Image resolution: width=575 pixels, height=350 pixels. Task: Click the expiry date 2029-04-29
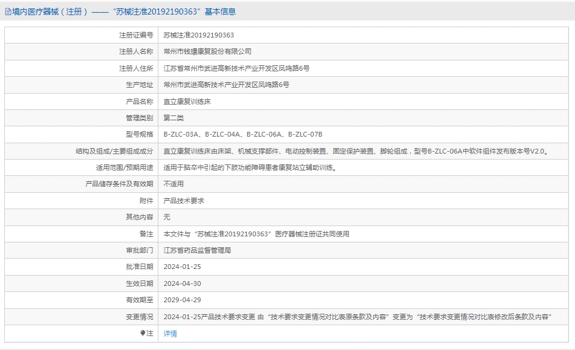(182, 300)
